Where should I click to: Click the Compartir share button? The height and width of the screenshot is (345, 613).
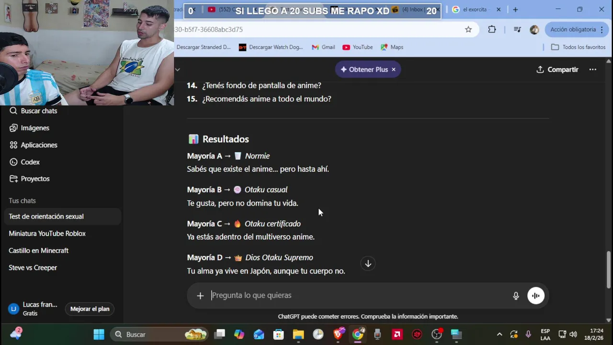click(557, 69)
